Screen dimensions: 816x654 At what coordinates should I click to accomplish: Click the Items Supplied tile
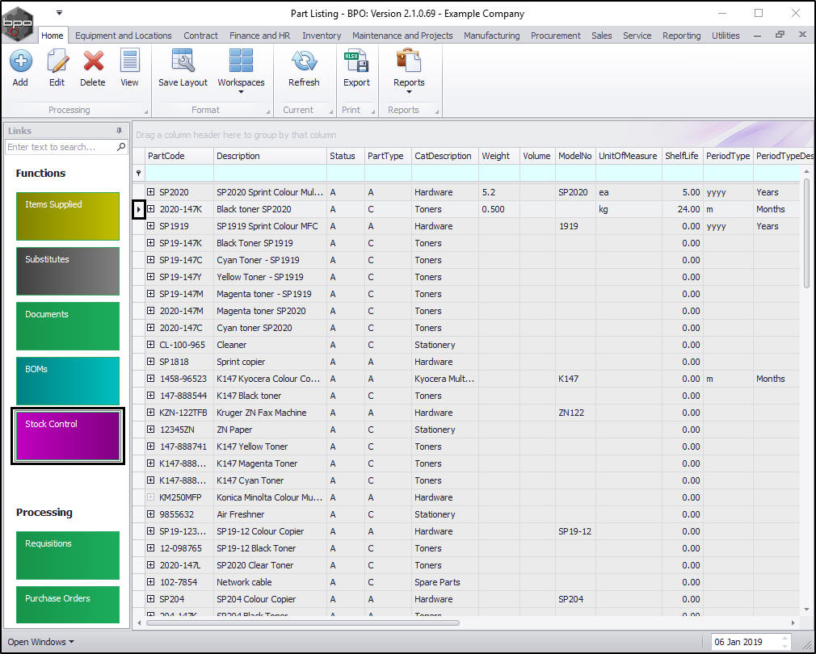[x=68, y=216]
